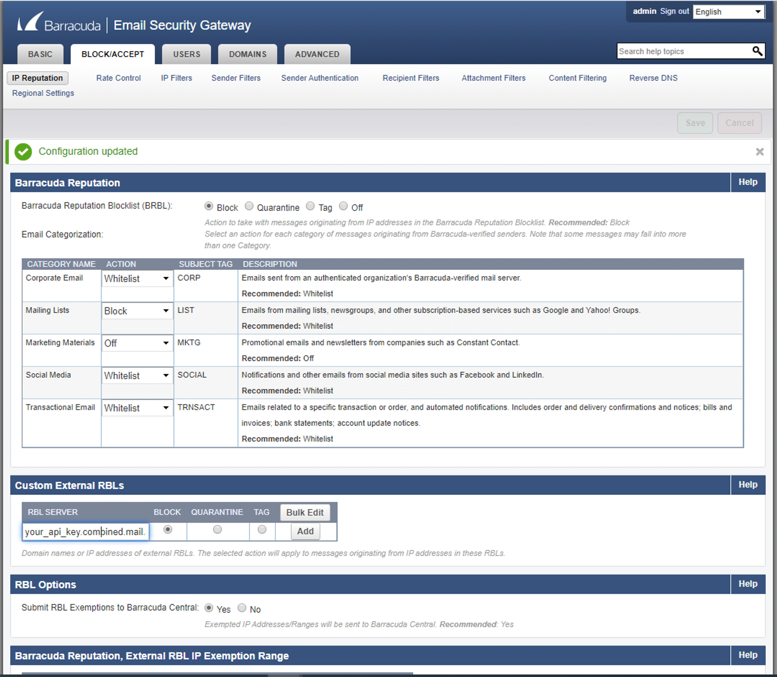Open Mailing Lists action dropdown

(137, 311)
